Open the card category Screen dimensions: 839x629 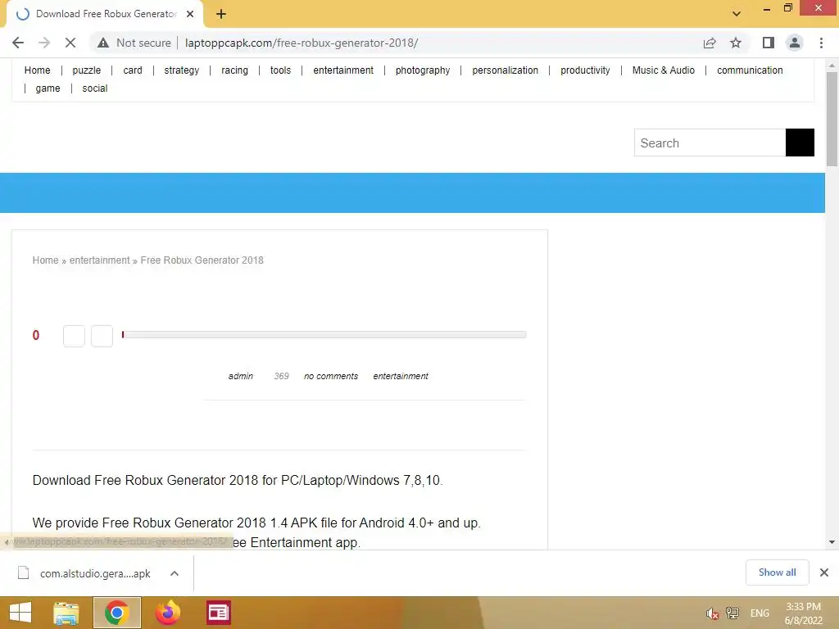pos(133,70)
